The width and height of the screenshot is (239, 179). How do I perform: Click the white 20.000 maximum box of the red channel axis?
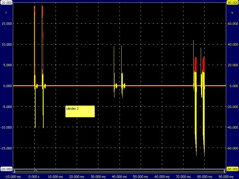6,3
